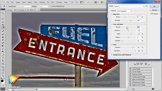Toggle Quick Mask mode icon
This screenshot has width=162, height=91.
click(3, 85)
